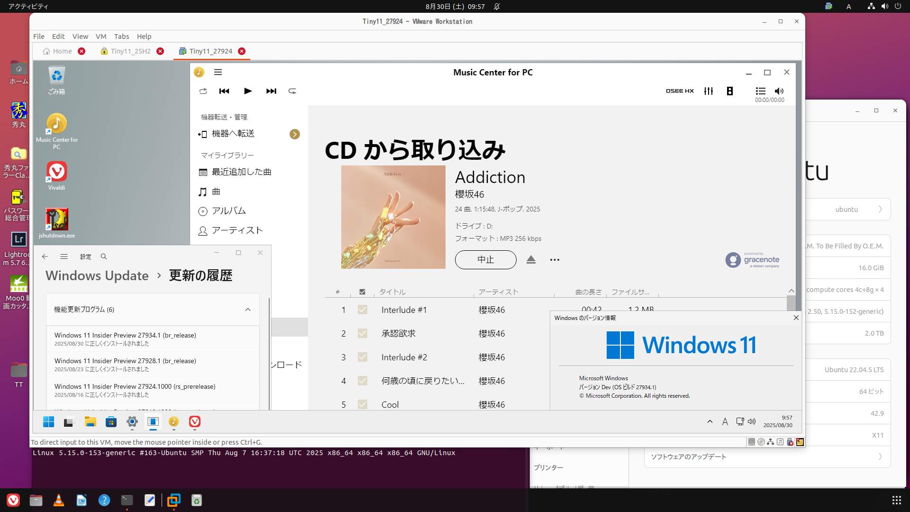Click the Settings search icon
The image size is (910, 512).
tap(104, 256)
